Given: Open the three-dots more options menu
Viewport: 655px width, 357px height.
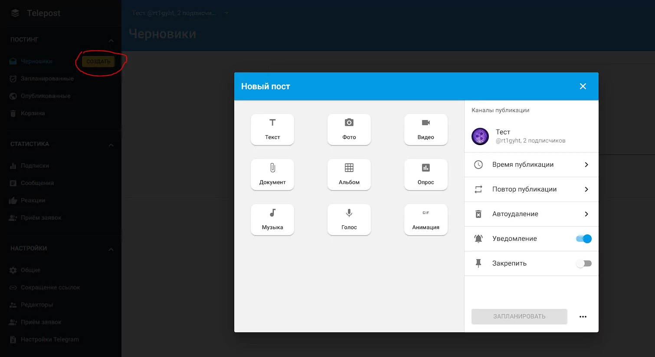Looking at the screenshot, I should coord(583,317).
